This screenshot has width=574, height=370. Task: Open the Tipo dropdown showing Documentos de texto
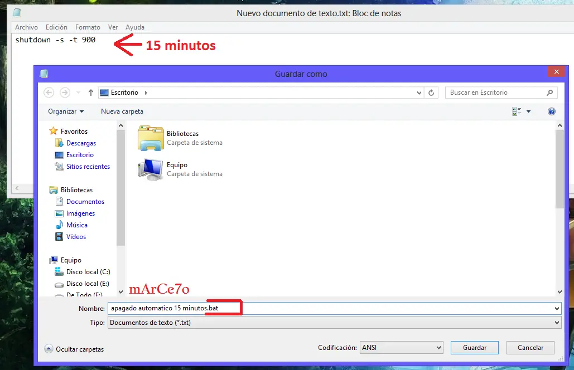coord(335,322)
